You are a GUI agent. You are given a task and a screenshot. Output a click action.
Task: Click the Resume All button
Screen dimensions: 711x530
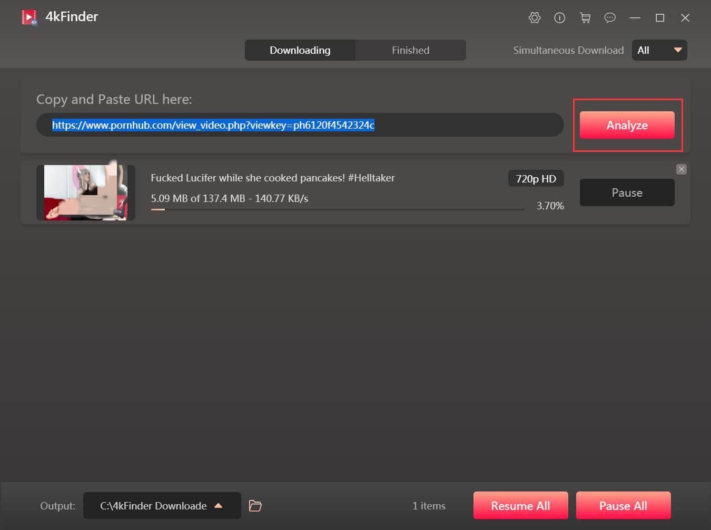(x=521, y=506)
